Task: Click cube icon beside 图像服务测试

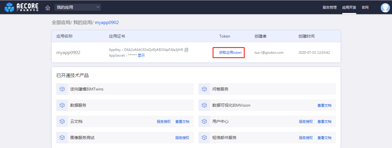Action: pyautogui.click(x=62, y=138)
